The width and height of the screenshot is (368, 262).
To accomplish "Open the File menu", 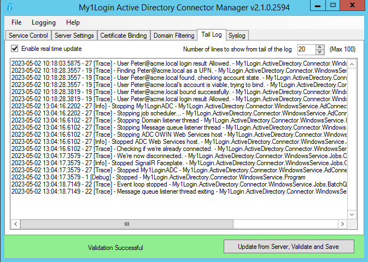I will pyautogui.click(x=16, y=22).
